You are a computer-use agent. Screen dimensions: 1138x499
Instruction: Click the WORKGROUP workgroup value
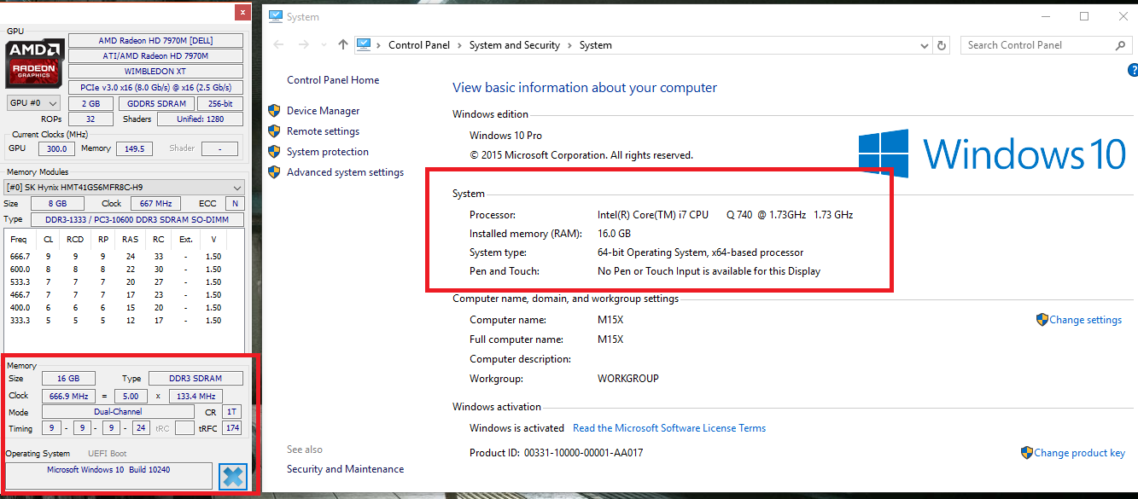click(628, 379)
